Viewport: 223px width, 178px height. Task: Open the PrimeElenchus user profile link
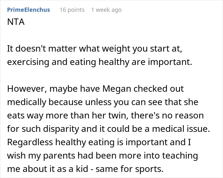coord(28,10)
